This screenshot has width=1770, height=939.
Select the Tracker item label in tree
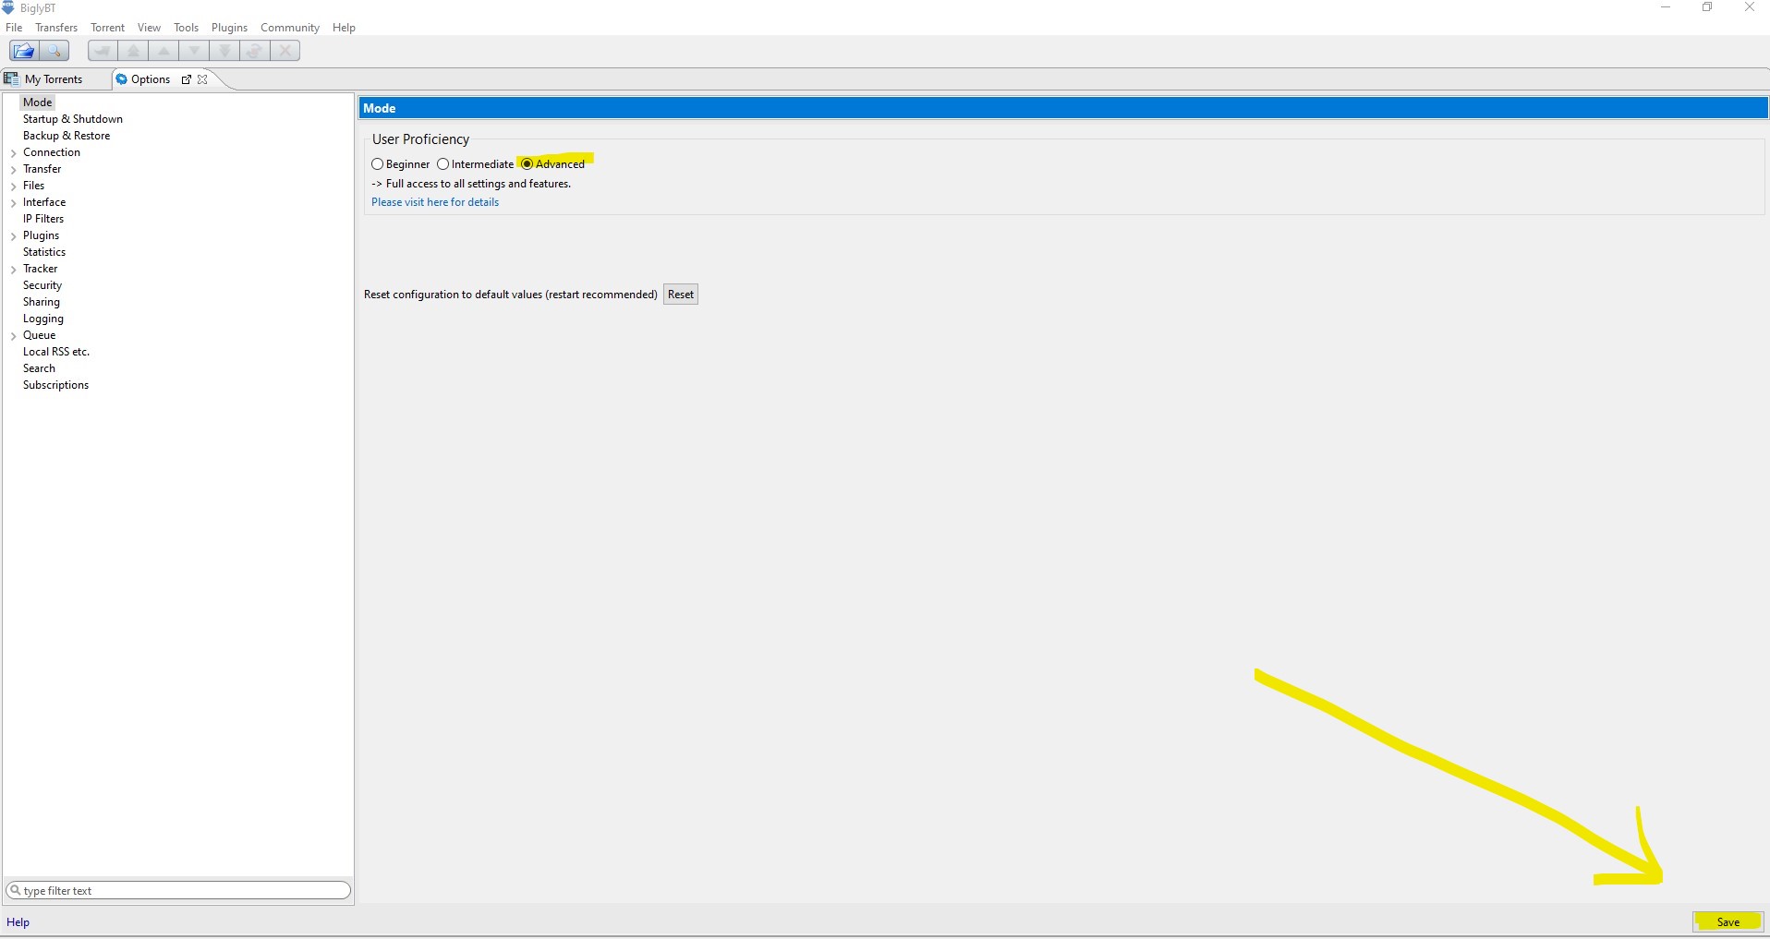pos(40,269)
